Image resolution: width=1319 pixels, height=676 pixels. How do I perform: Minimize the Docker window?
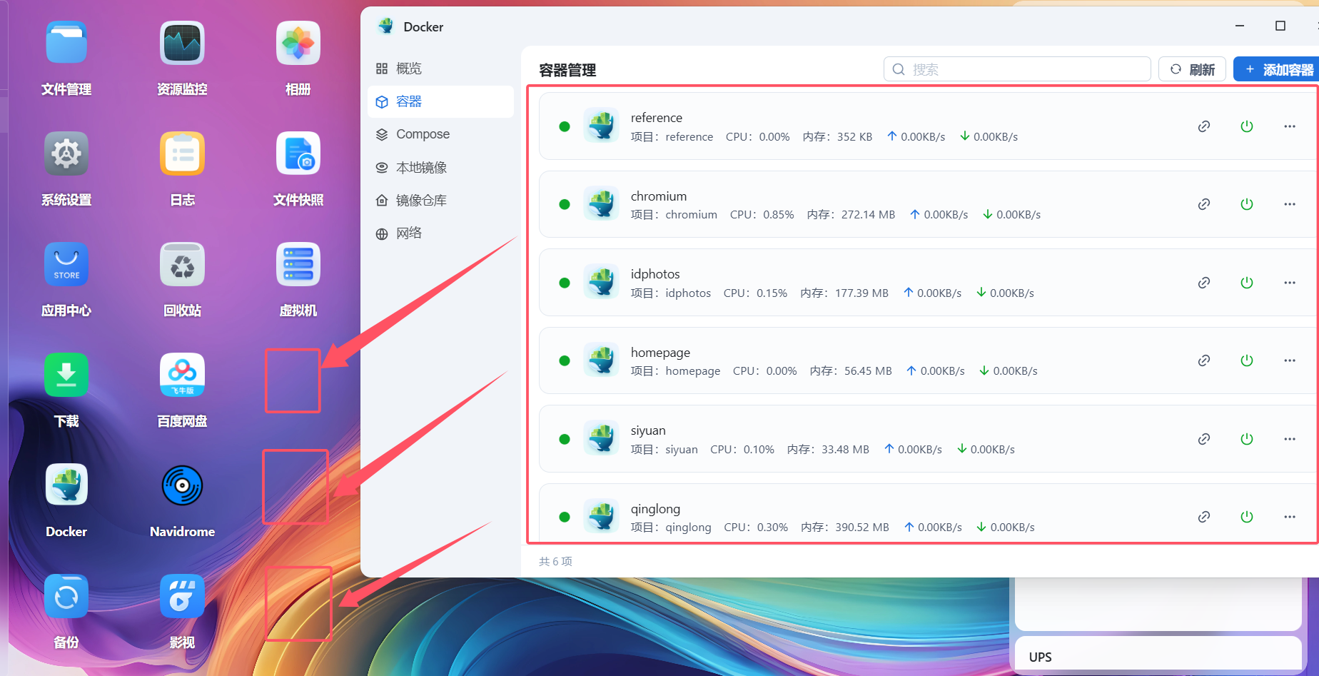pos(1240,26)
